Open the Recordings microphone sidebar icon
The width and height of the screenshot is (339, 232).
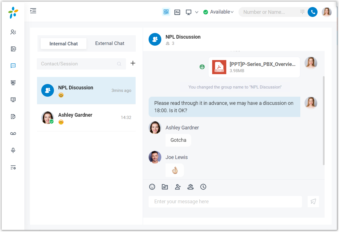click(x=13, y=151)
